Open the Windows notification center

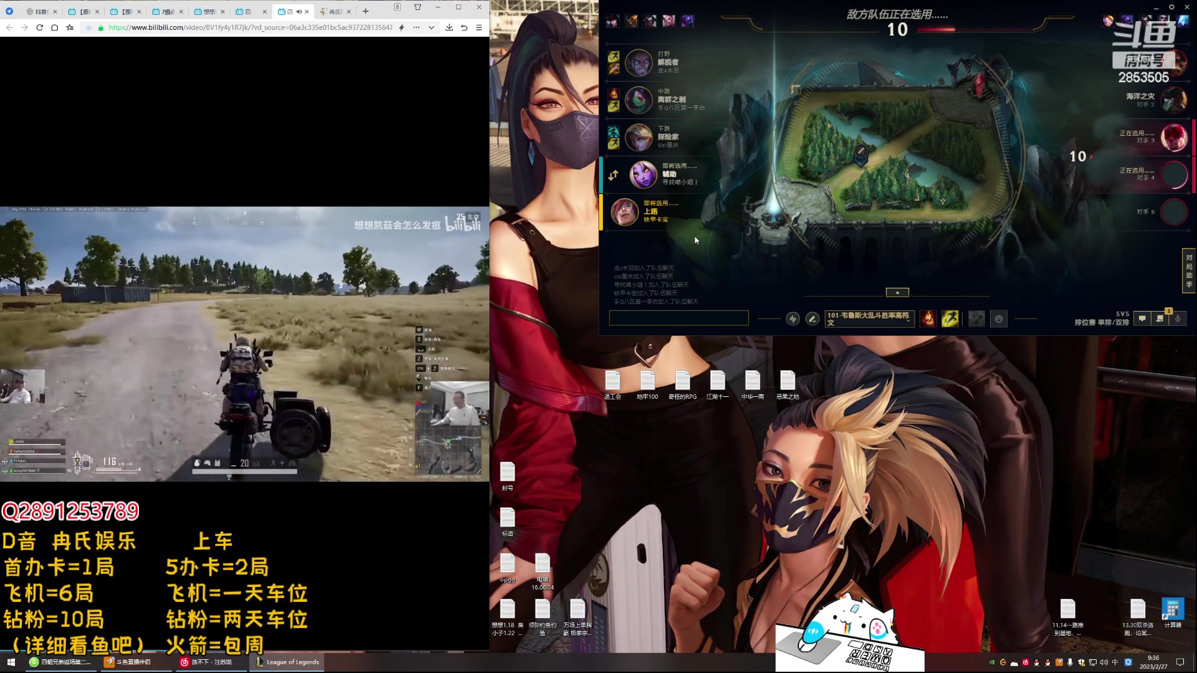1180,662
